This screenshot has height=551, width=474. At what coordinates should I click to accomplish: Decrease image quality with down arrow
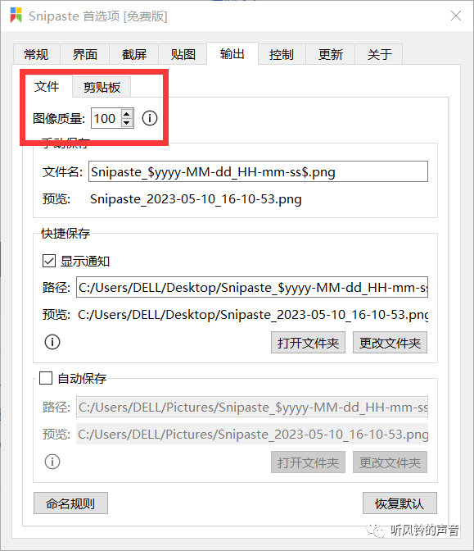(127, 123)
